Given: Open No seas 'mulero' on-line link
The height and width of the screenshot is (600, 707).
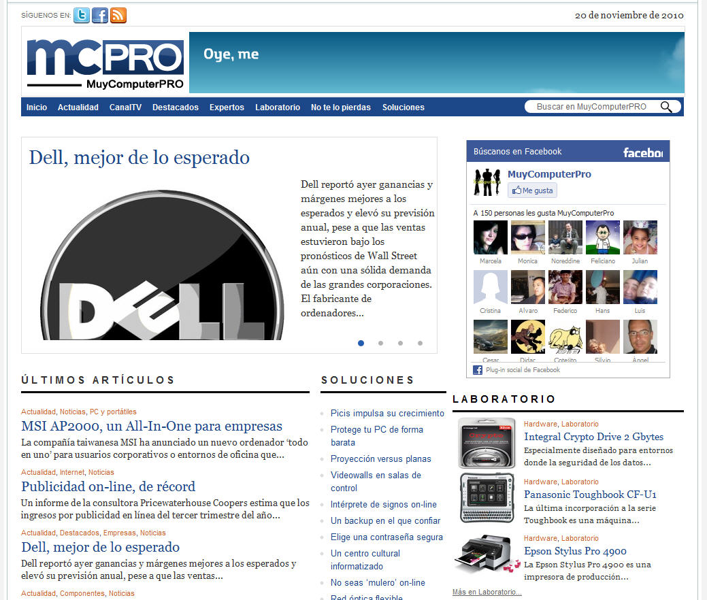Looking at the screenshot, I should (x=378, y=582).
